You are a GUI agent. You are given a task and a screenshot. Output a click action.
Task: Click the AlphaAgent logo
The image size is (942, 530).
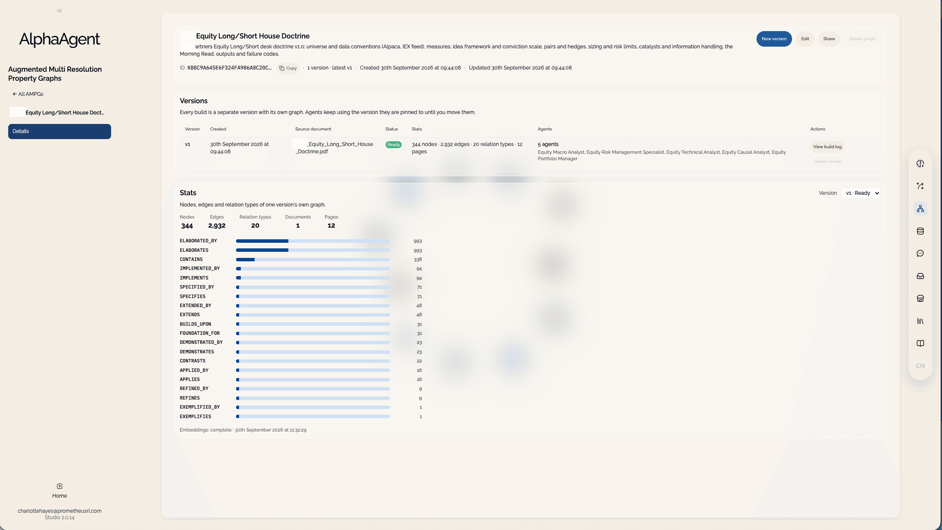[60, 39]
